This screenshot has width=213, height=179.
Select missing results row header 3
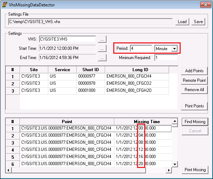[13, 143]
